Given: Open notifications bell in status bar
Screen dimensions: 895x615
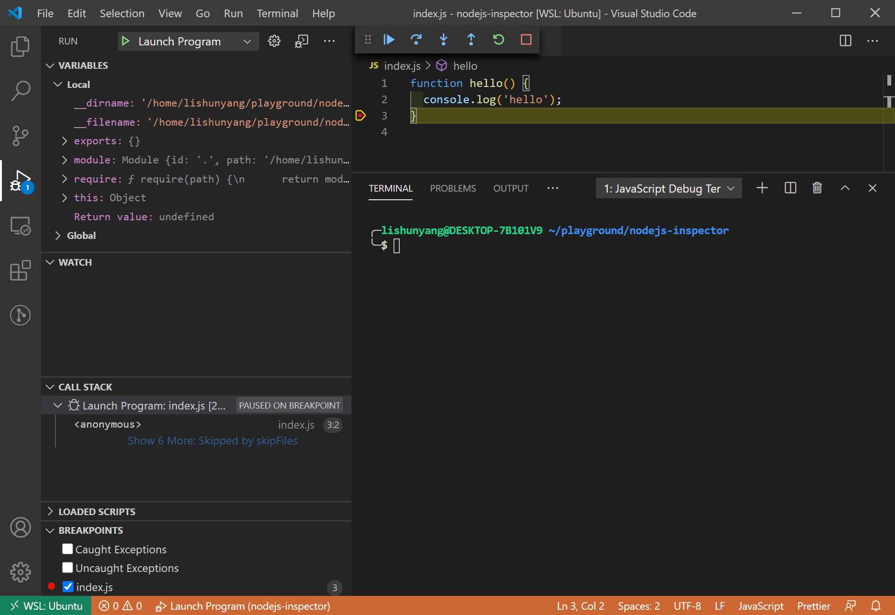Looking at the screenshot, I should pos(876,606).
